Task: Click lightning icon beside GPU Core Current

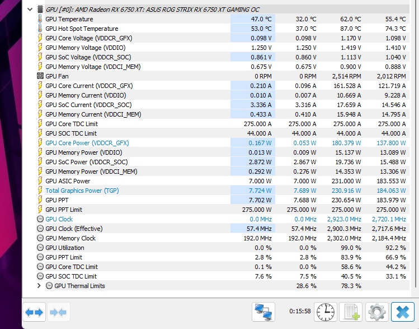Action: [40, 86]
